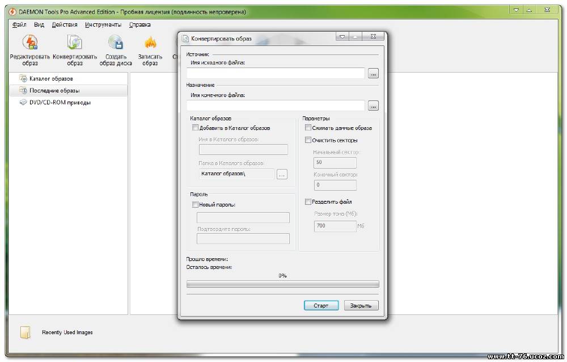Open the Файл menu

[x=19, y=24]
